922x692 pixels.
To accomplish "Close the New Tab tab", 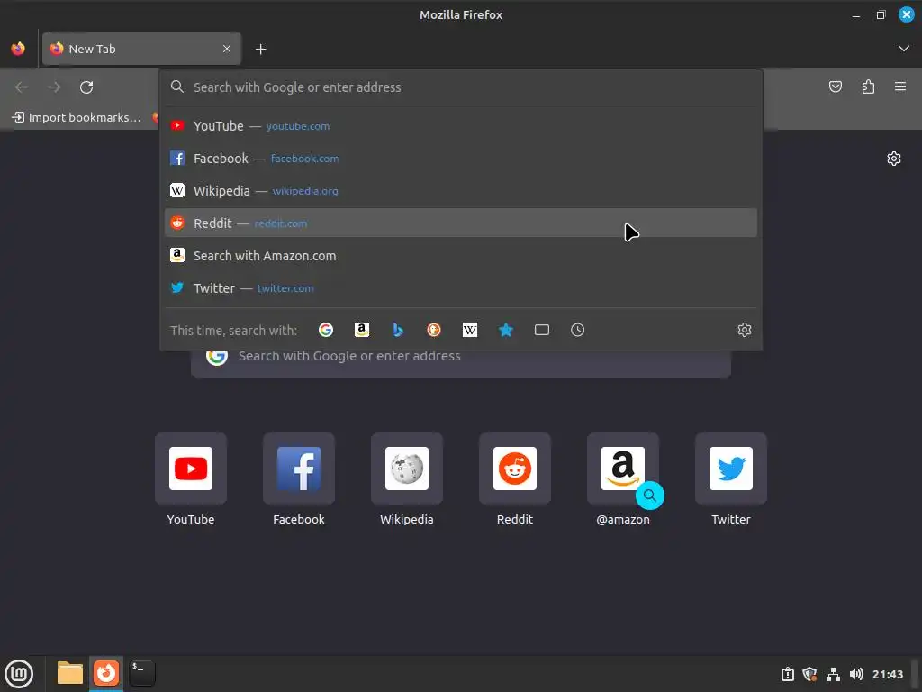I will point(227,49).
